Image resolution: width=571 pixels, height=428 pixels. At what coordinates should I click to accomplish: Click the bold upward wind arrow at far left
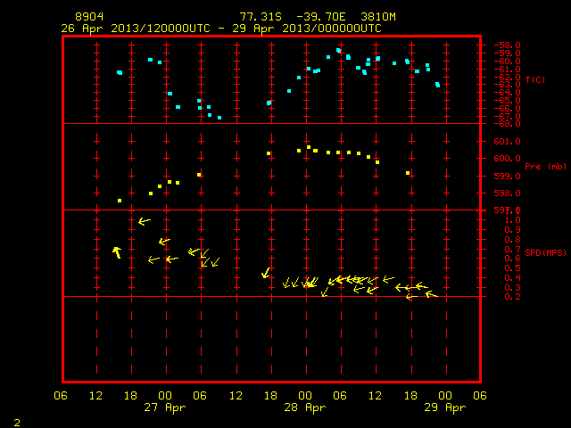tap(117, 252)
